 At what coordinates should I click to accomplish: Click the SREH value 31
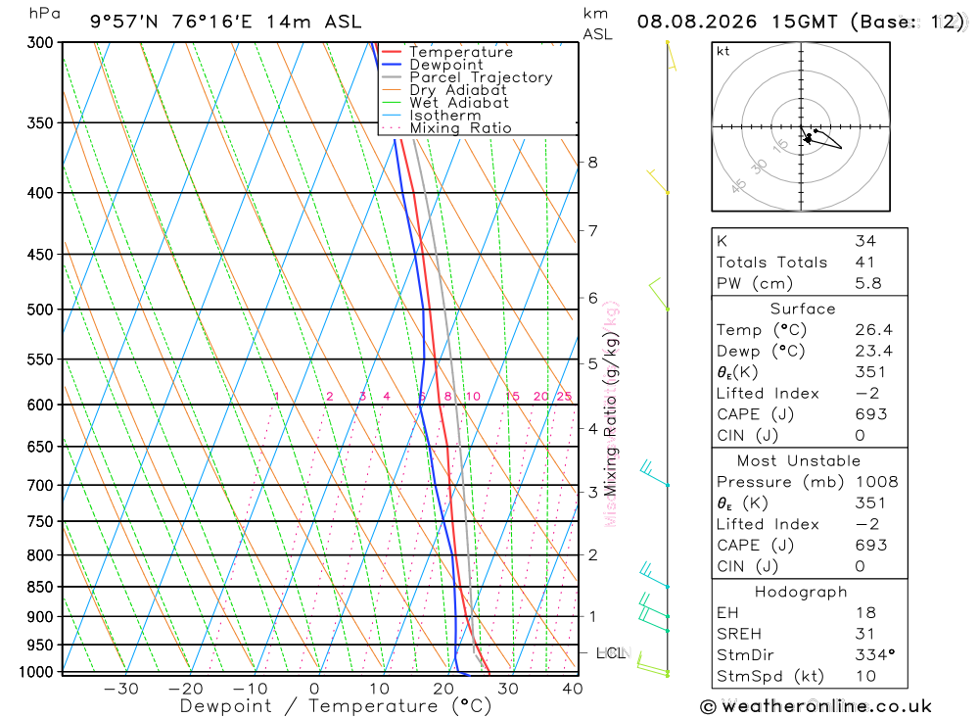pyautogui.click(x=864, y=635)
